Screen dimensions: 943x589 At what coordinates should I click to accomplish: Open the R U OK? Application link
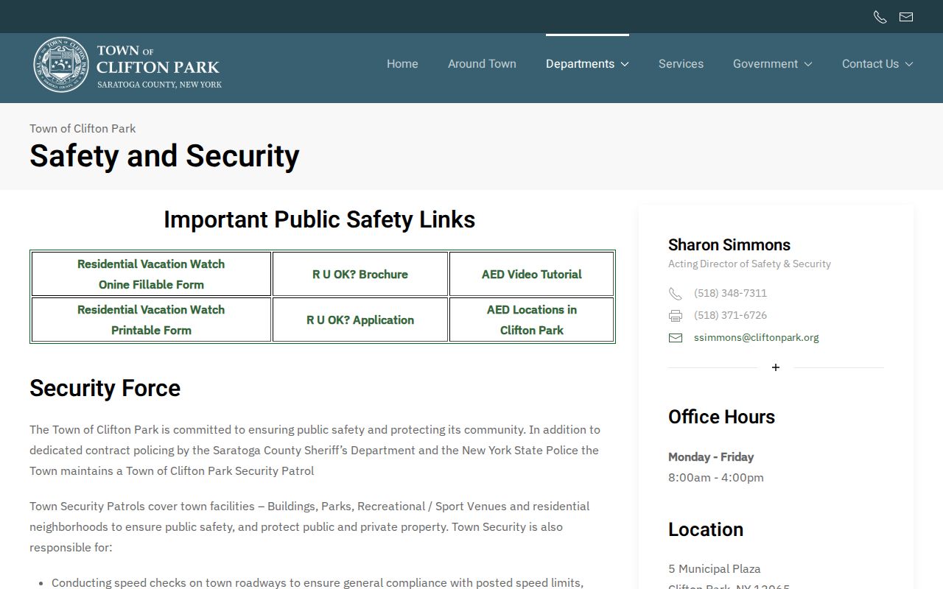360,320
